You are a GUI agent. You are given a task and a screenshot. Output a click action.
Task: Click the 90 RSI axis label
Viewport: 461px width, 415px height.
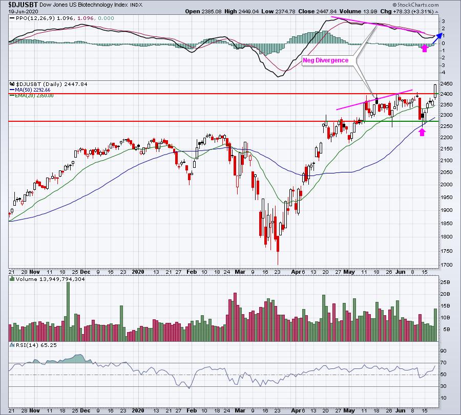(444, 351)
